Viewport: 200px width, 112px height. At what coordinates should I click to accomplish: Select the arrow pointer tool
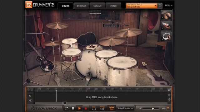pyautogui.click(x=30, y=96)
